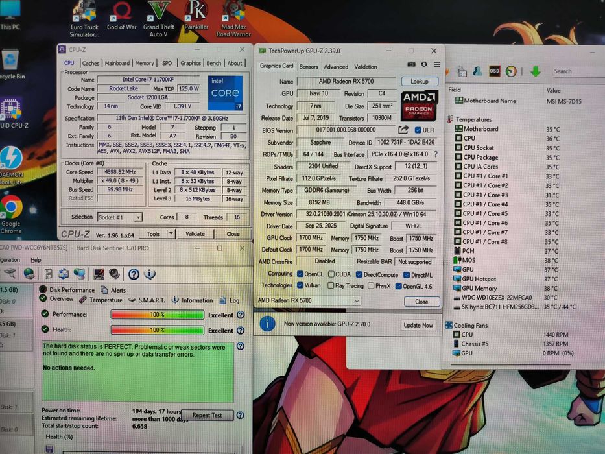Switch to CPU-Z Caches tab
This screenshot has height=454, width=605.
(x=91, y=63)
